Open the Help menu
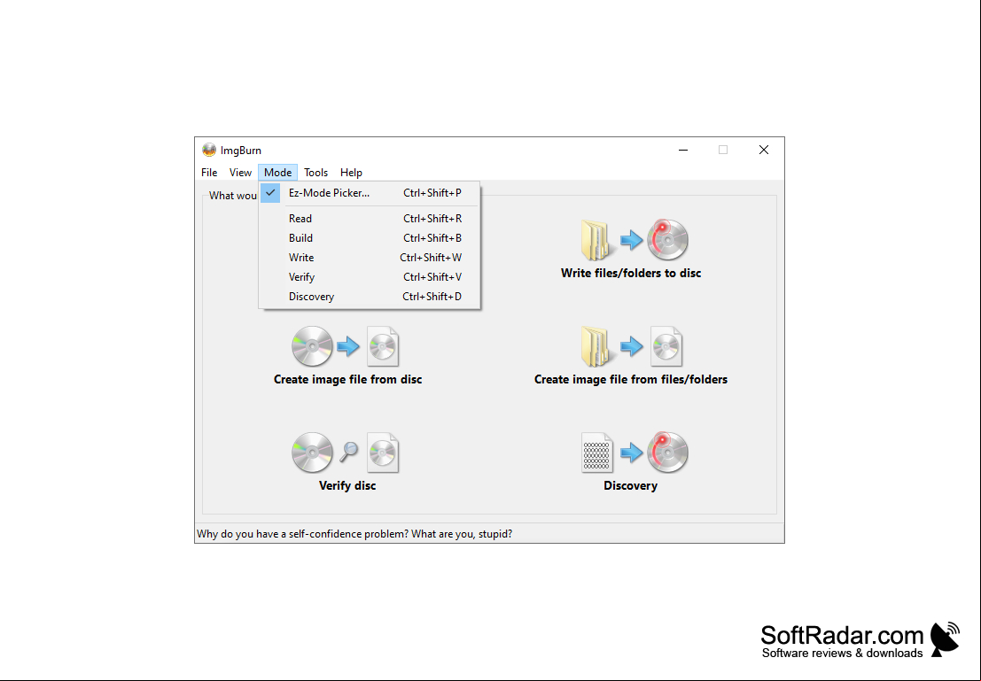The height and width of the screenshot is (681, 981). click(351, 173)
